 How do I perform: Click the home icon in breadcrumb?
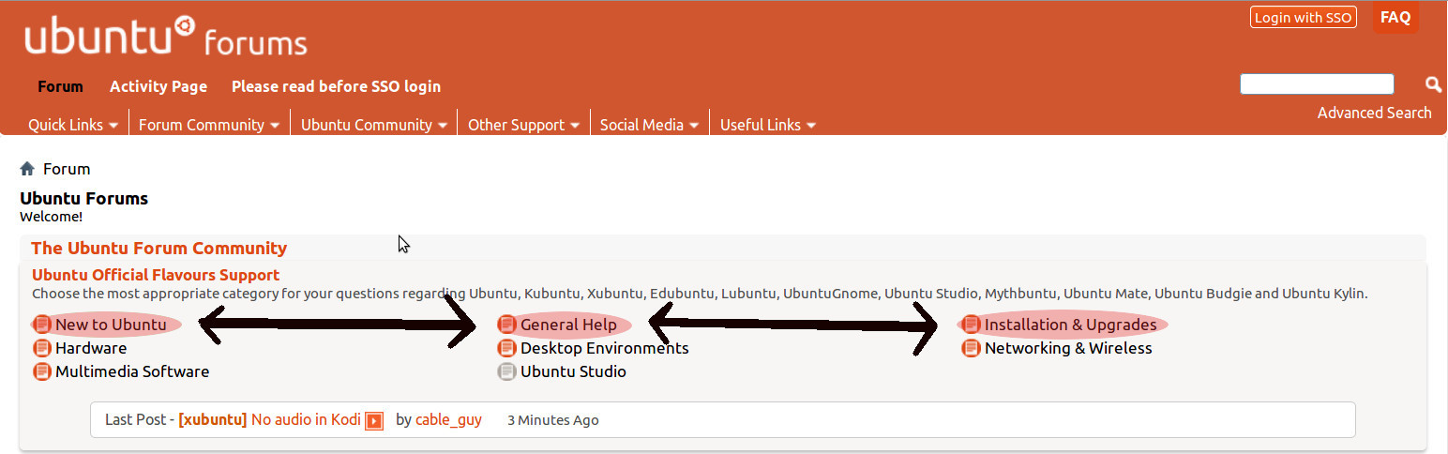(27, 169)
